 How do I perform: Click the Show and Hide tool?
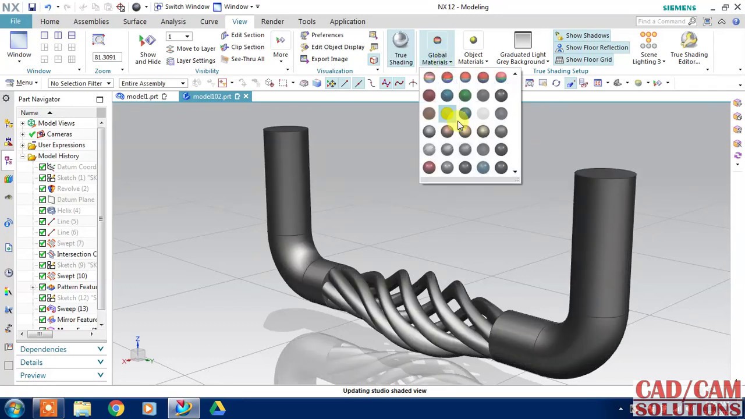(148, 49)
